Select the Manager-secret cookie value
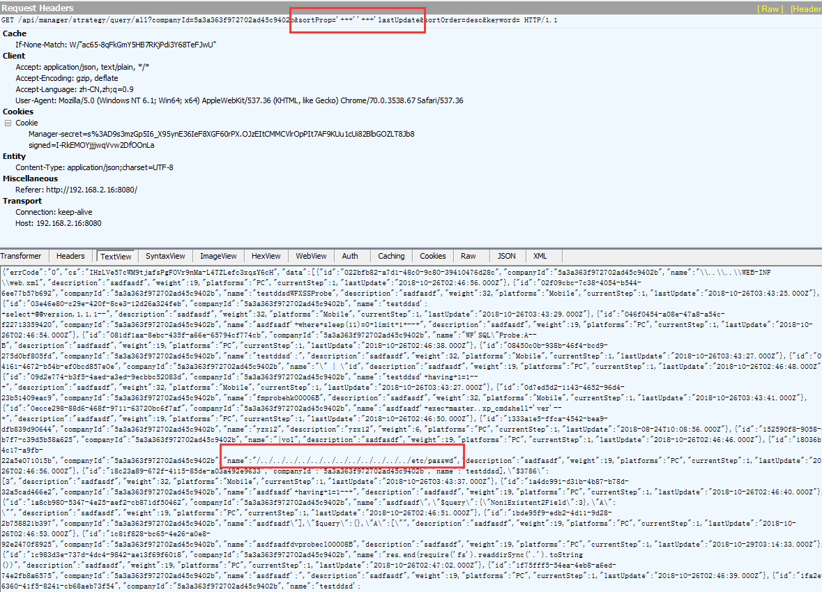 point(221,135)
